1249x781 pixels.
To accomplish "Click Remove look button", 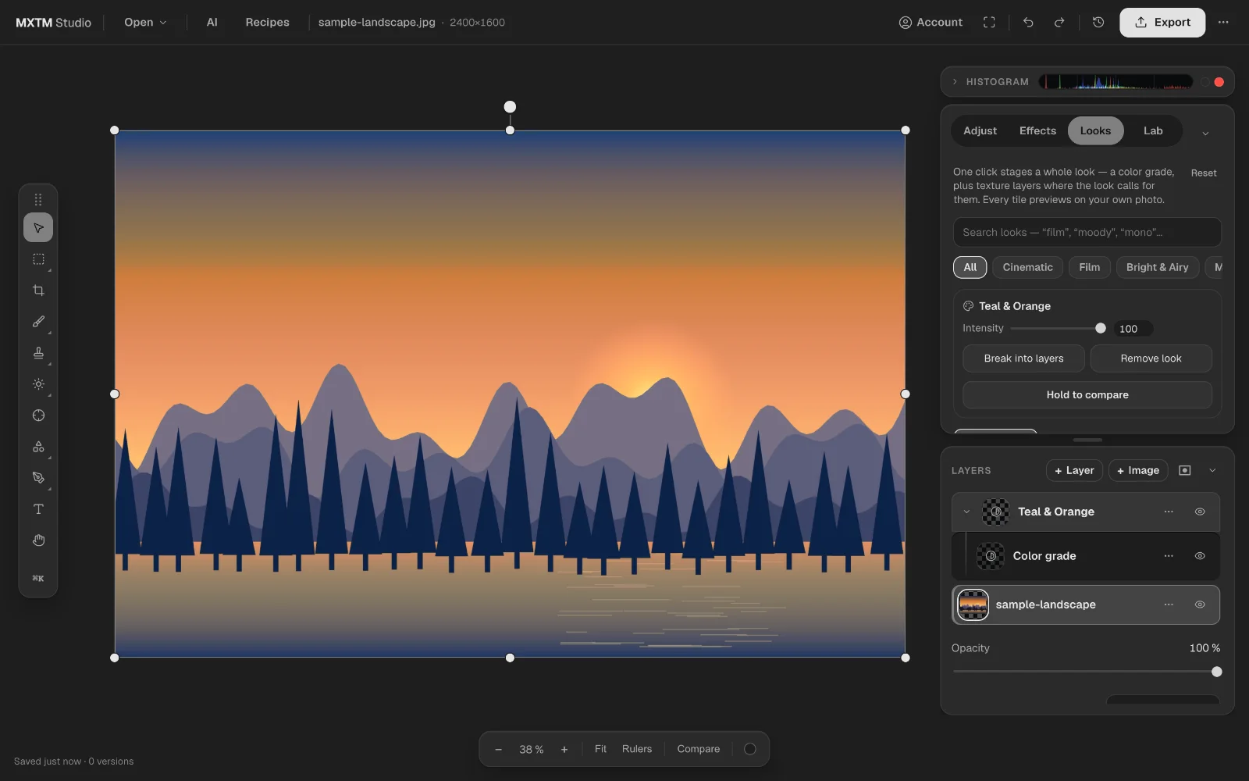I will (1151, 358).
